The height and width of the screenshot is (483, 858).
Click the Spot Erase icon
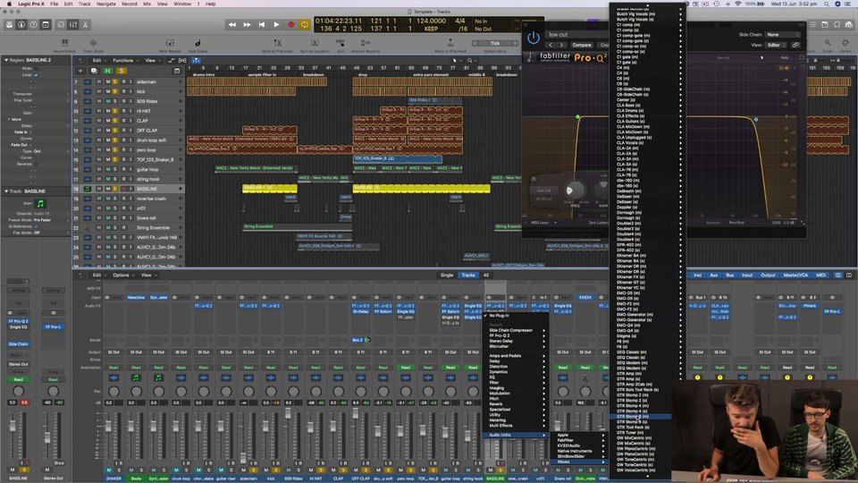198,43
